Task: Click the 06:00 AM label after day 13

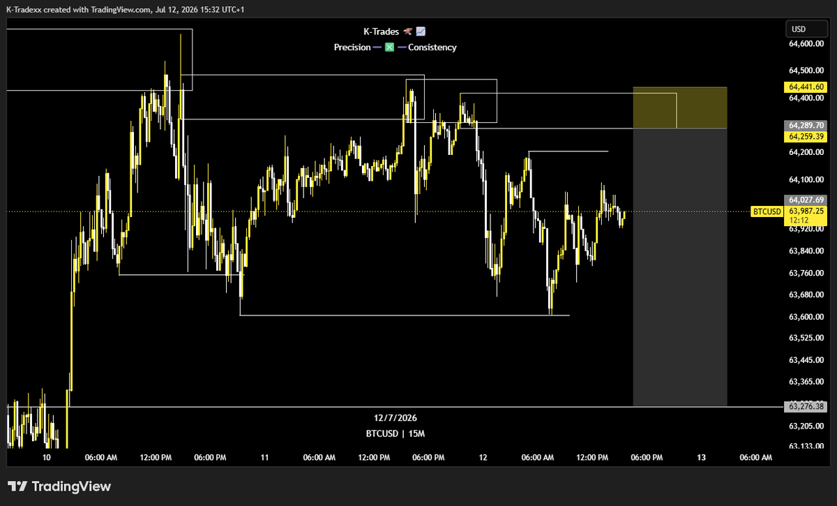Action: click(x=756, y=458)
